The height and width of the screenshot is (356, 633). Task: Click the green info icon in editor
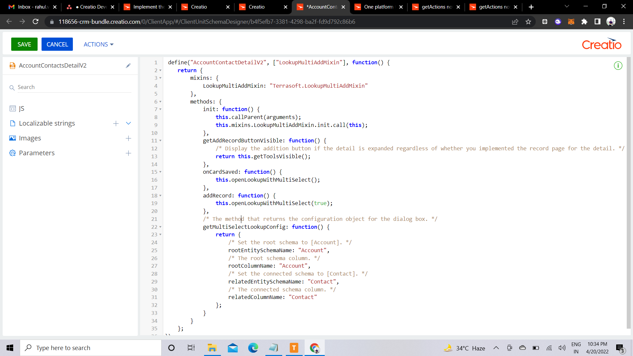click(618, 66)
